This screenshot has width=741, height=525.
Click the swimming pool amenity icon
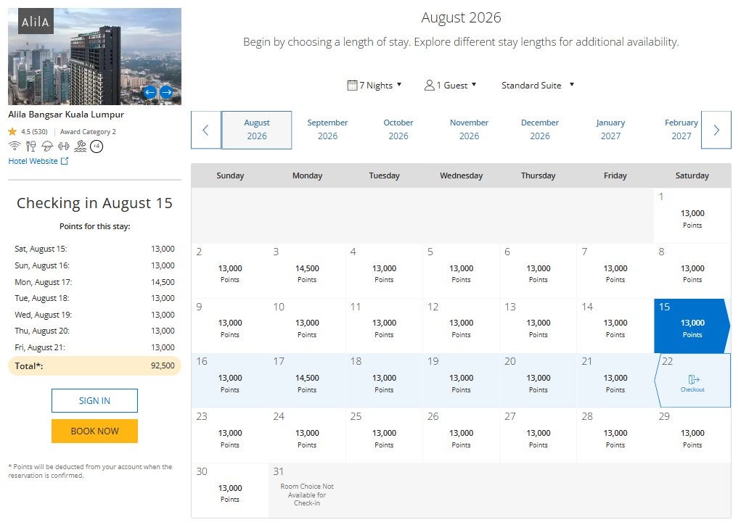pos(81,146)
